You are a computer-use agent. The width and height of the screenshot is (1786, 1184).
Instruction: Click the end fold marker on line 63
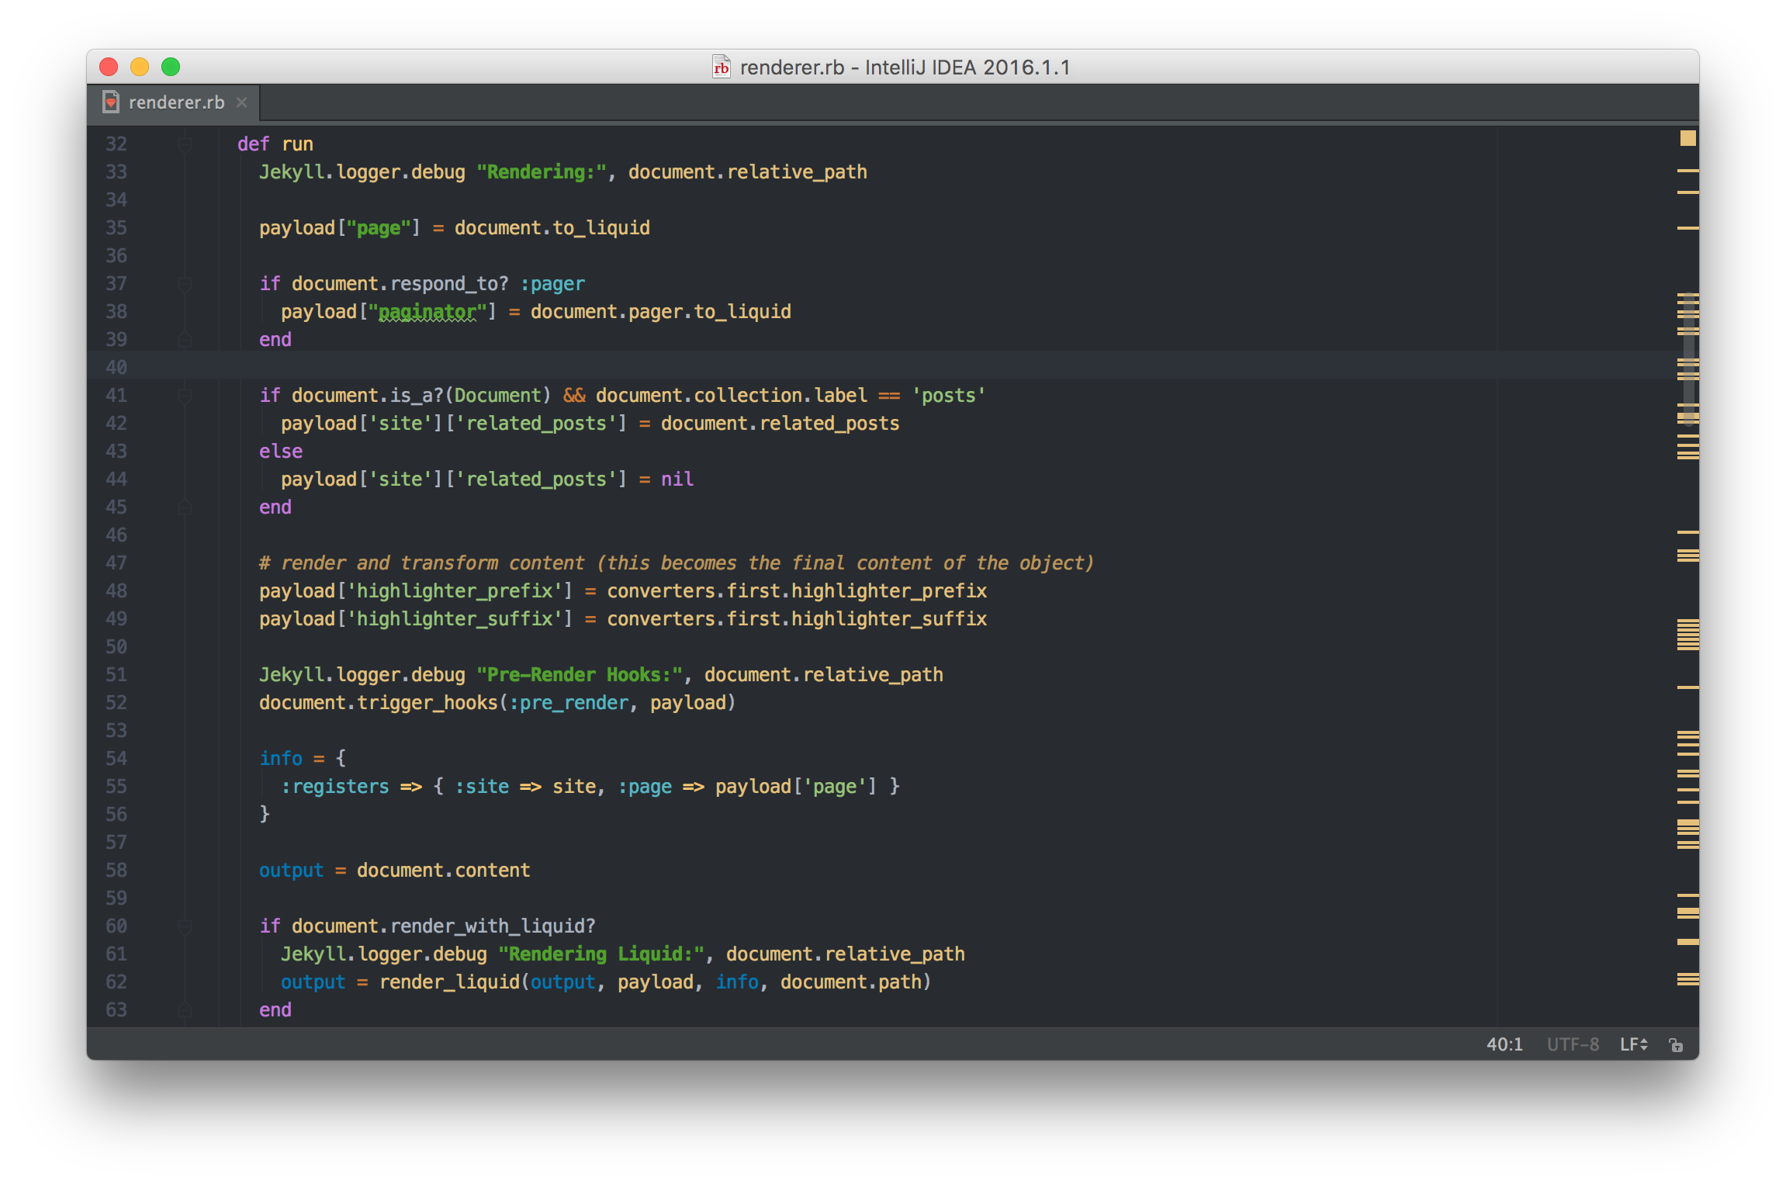click(185, 1010)
